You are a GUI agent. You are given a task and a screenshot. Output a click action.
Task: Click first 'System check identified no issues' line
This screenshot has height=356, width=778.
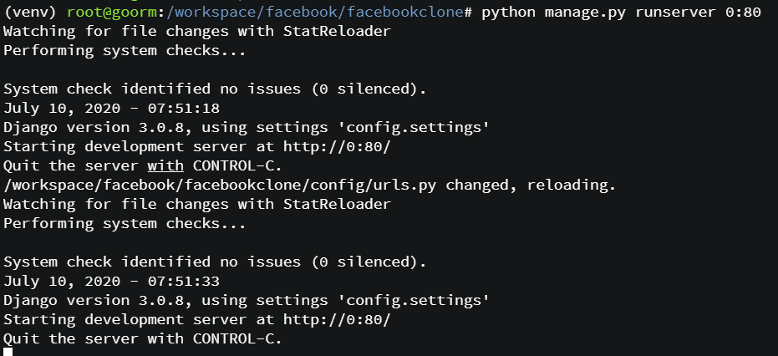coord(215,89)
